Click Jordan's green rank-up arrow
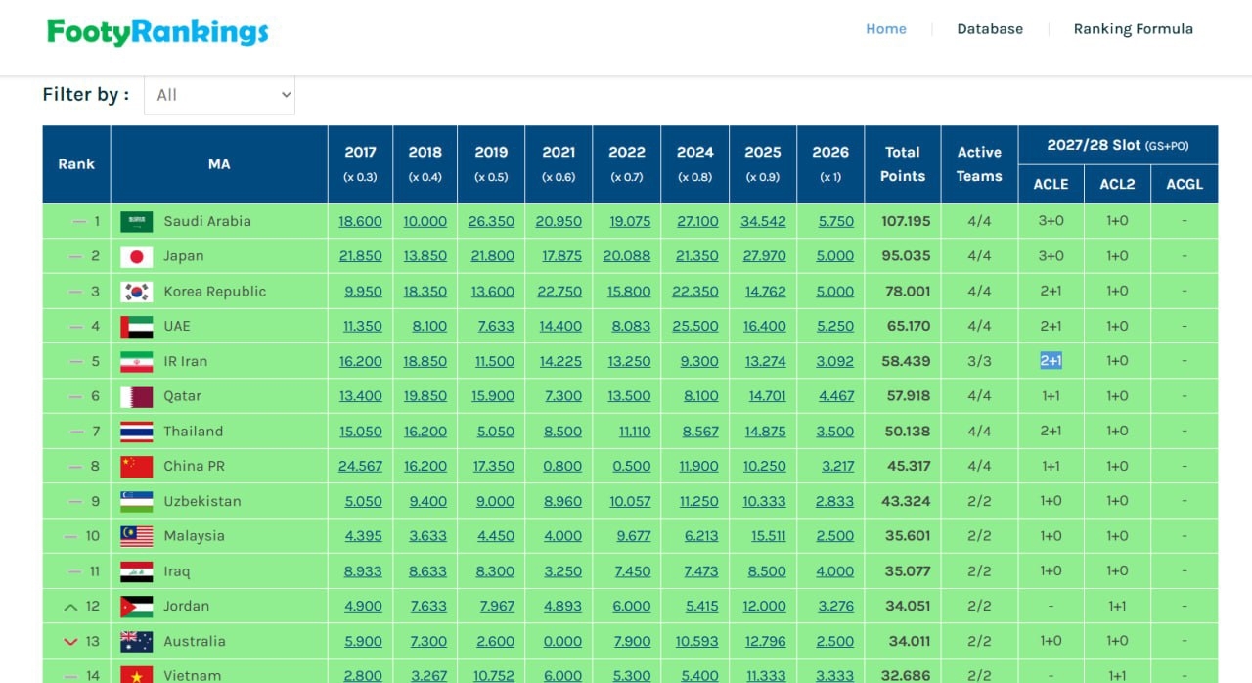 [69, 607]
